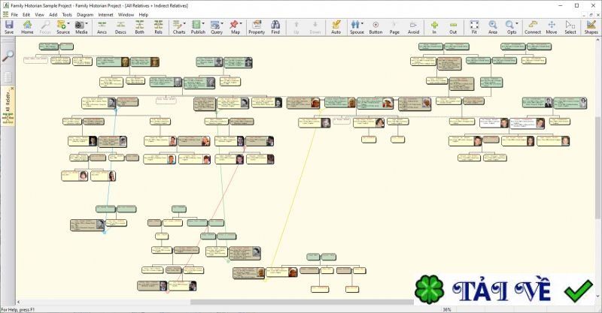Click the 36% zoom value in status bar

447,309
